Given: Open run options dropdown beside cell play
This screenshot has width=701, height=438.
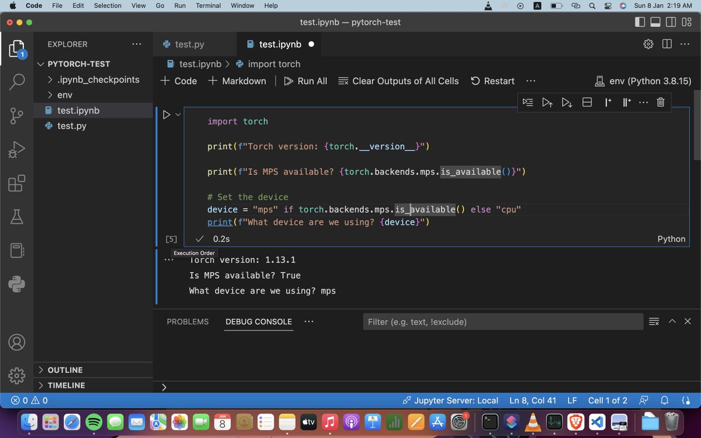Looking at the screenshot, I should pyautogui.click(x=178, y=115).
